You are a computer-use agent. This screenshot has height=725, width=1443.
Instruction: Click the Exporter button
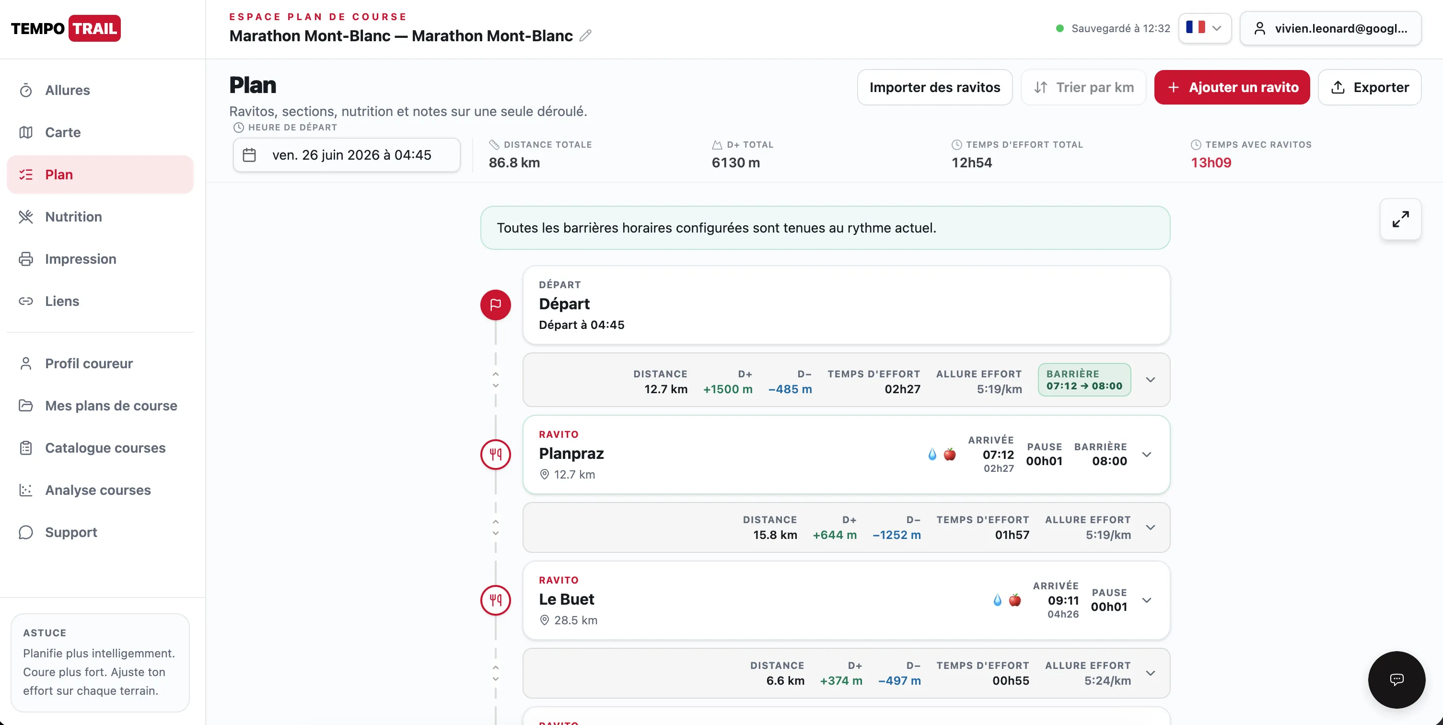click(1370, 87)
